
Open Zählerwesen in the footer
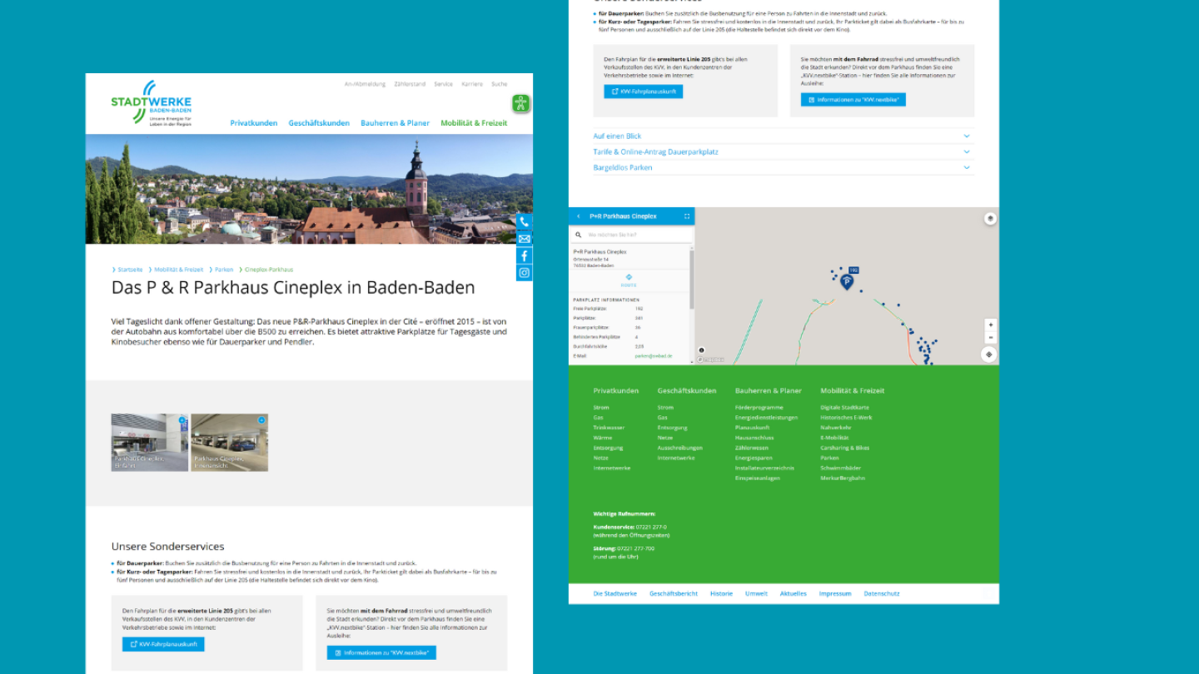752,448
